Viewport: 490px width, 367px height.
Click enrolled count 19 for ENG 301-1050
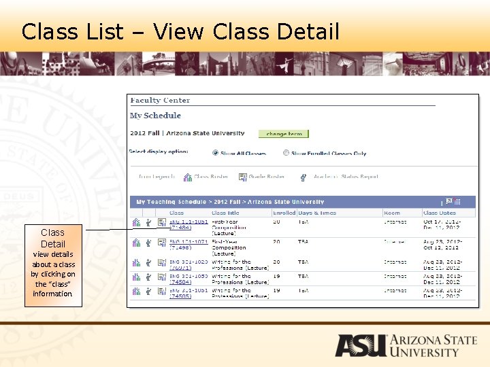(276, 276)
